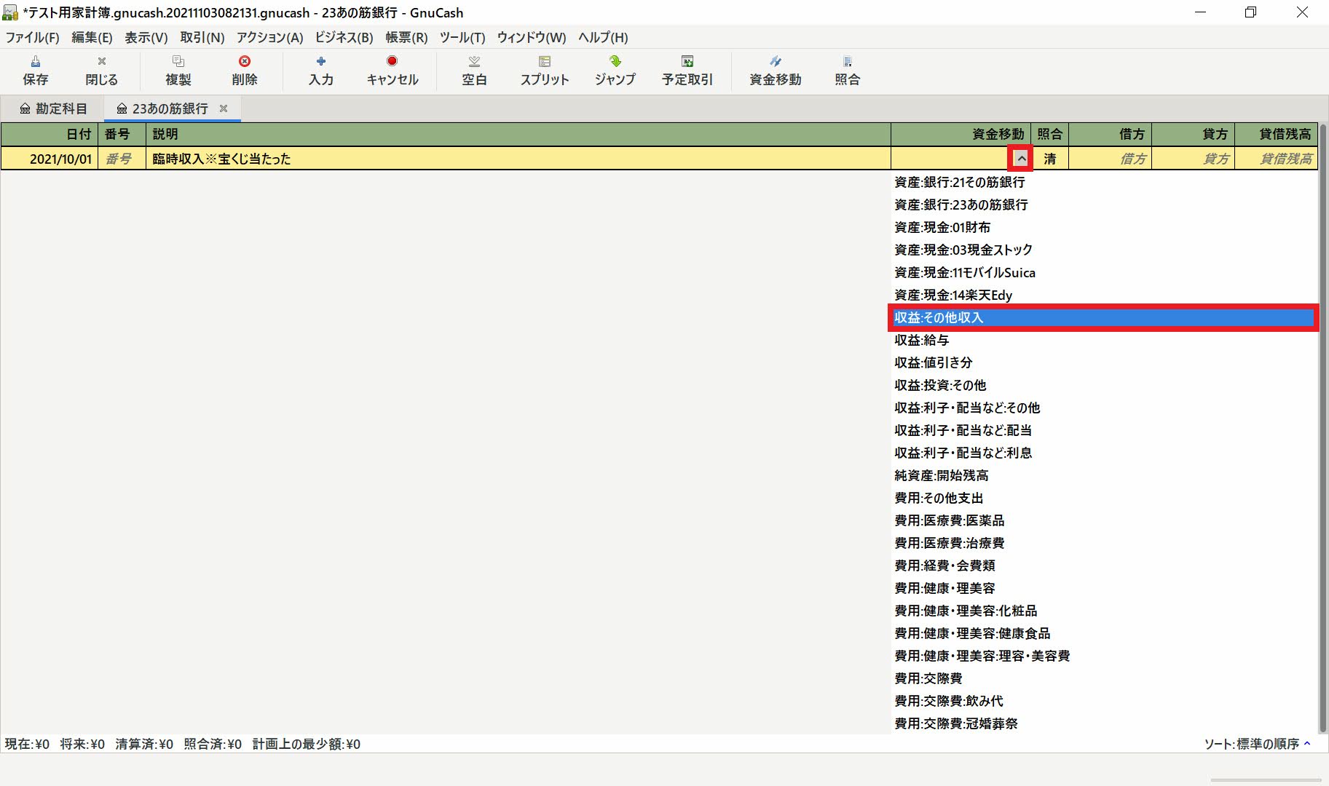This screenshot has height=786, width=1329.
Task: Open the ビジネス(B) menu
Action: 344,37
